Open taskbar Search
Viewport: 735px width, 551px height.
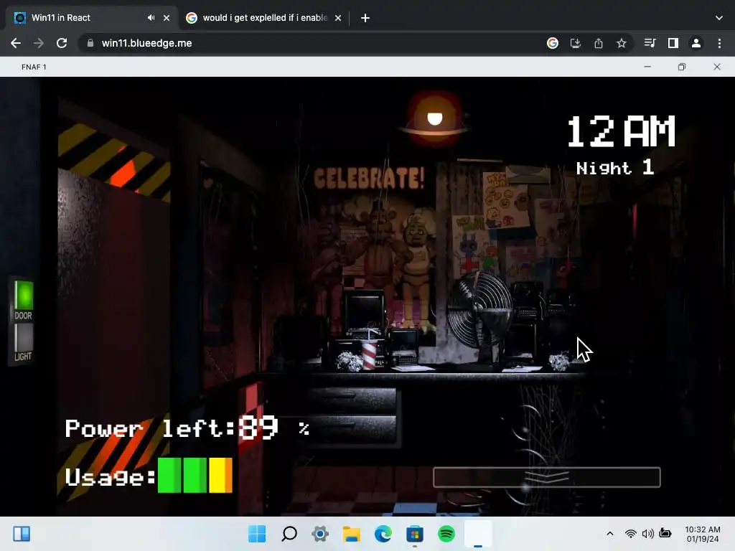[289, 534]
